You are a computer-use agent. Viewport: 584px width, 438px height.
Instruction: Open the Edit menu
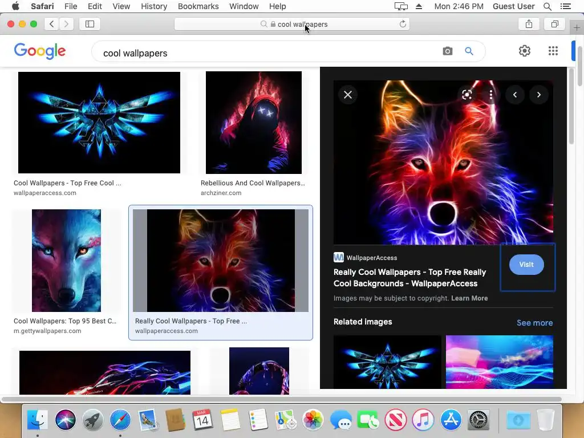click(95, 6)
